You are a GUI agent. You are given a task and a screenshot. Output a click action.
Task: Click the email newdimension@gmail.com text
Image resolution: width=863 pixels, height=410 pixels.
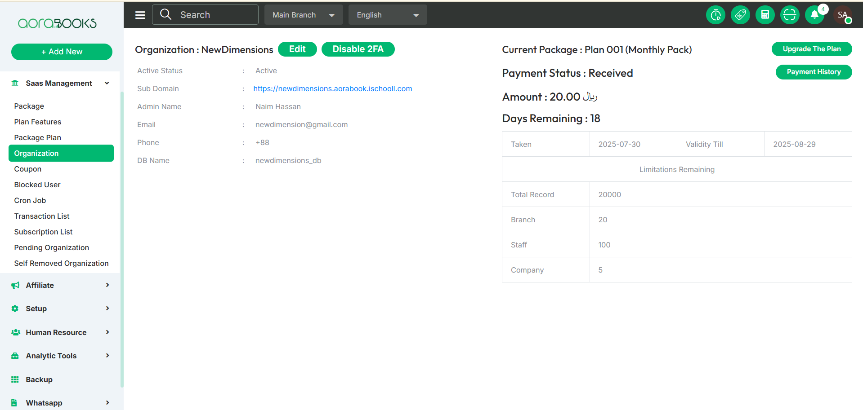(302, 124)
